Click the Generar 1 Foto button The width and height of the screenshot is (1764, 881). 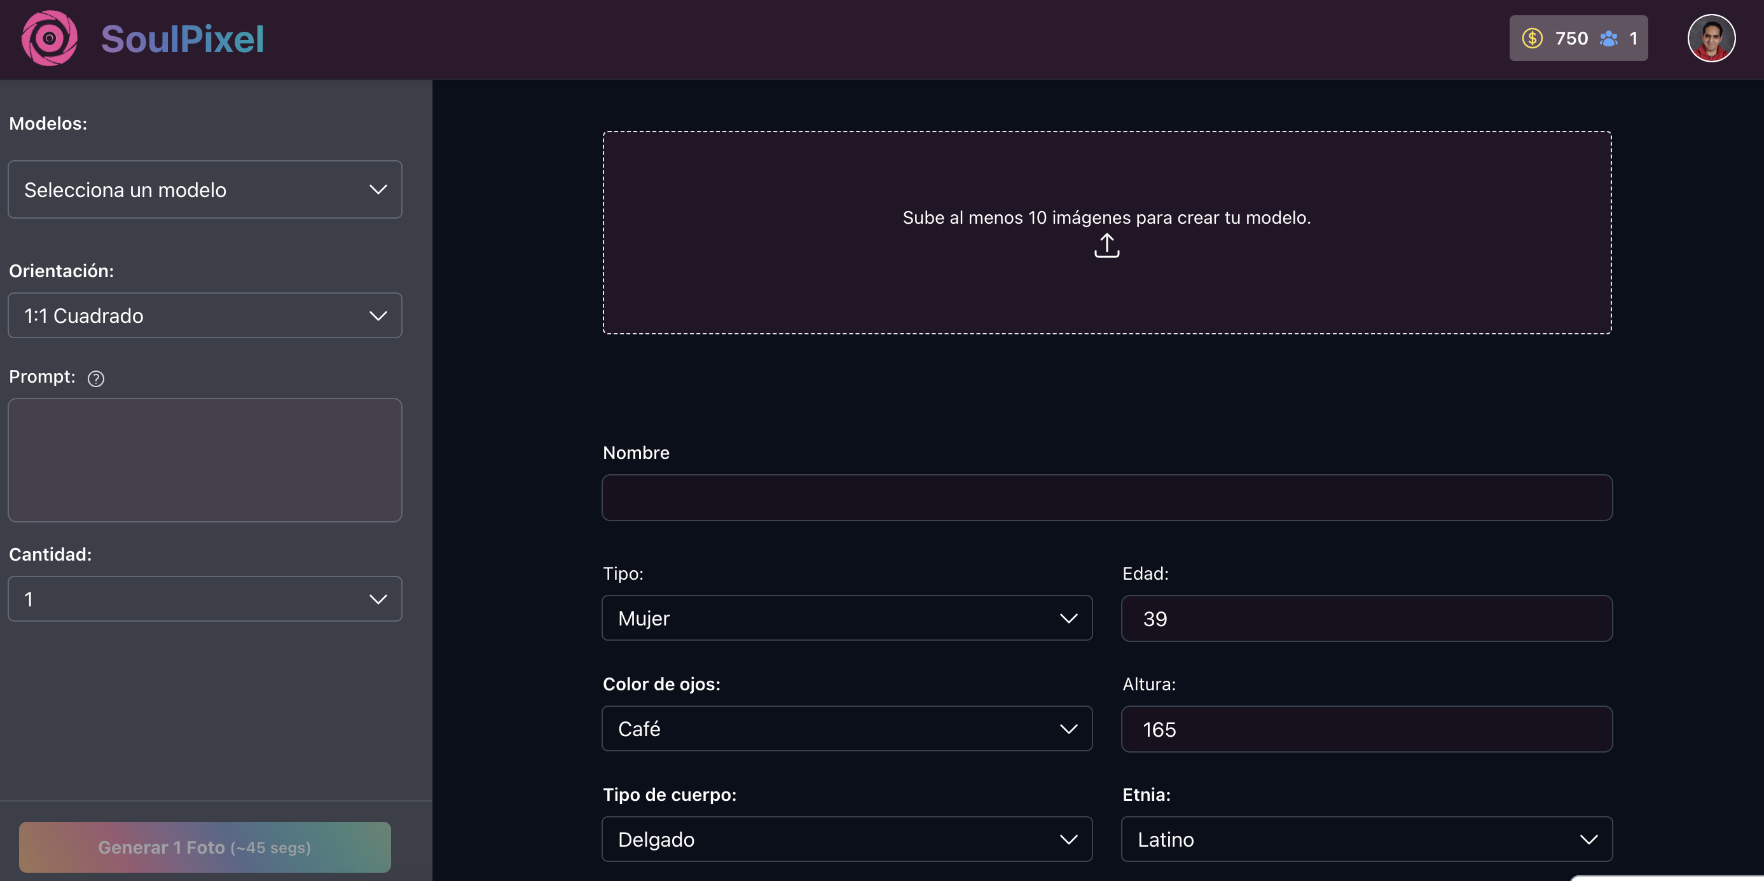(x=205, y=847)
